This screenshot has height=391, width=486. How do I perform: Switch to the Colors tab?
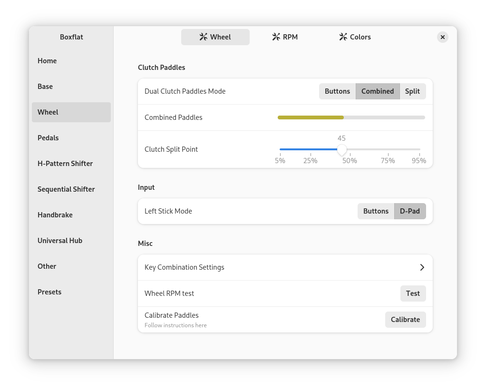click(355, 37)
